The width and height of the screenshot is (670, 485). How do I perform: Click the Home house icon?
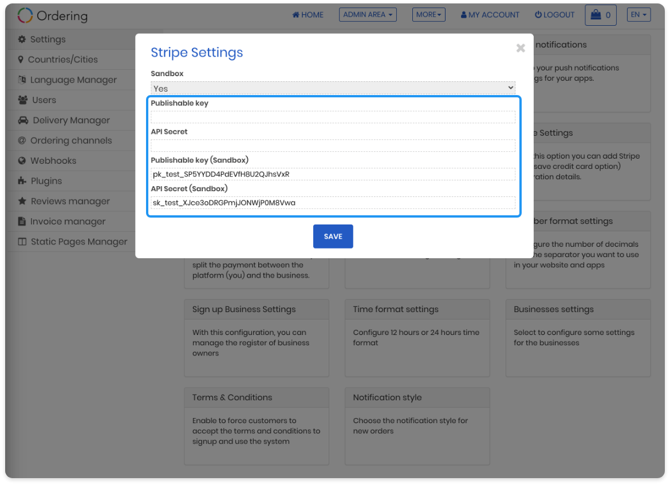click(295, 14)
